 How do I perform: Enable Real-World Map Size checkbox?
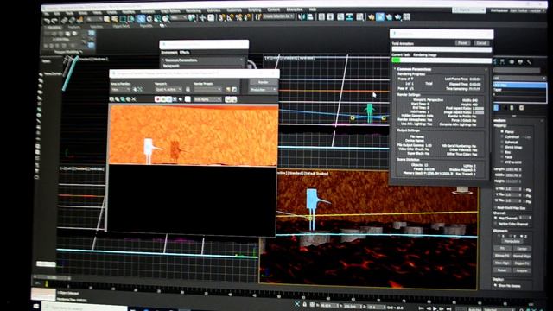pos(495,208)
